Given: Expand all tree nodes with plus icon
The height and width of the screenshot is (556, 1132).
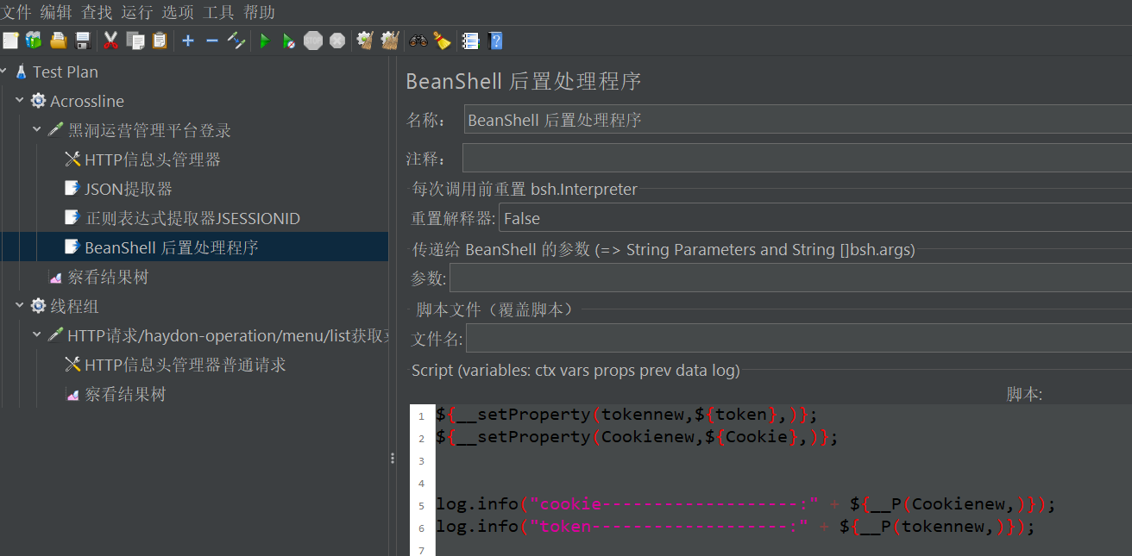Looking at the screenshot, I should 188,41.
